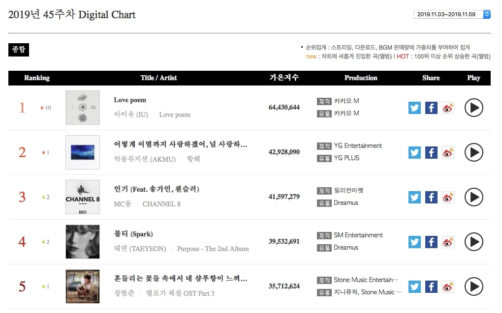
Task: Play the AKMU rank 2 song
Action: (x=474, y=152)
